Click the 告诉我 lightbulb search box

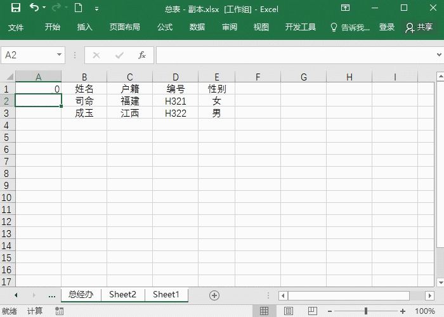350,27
